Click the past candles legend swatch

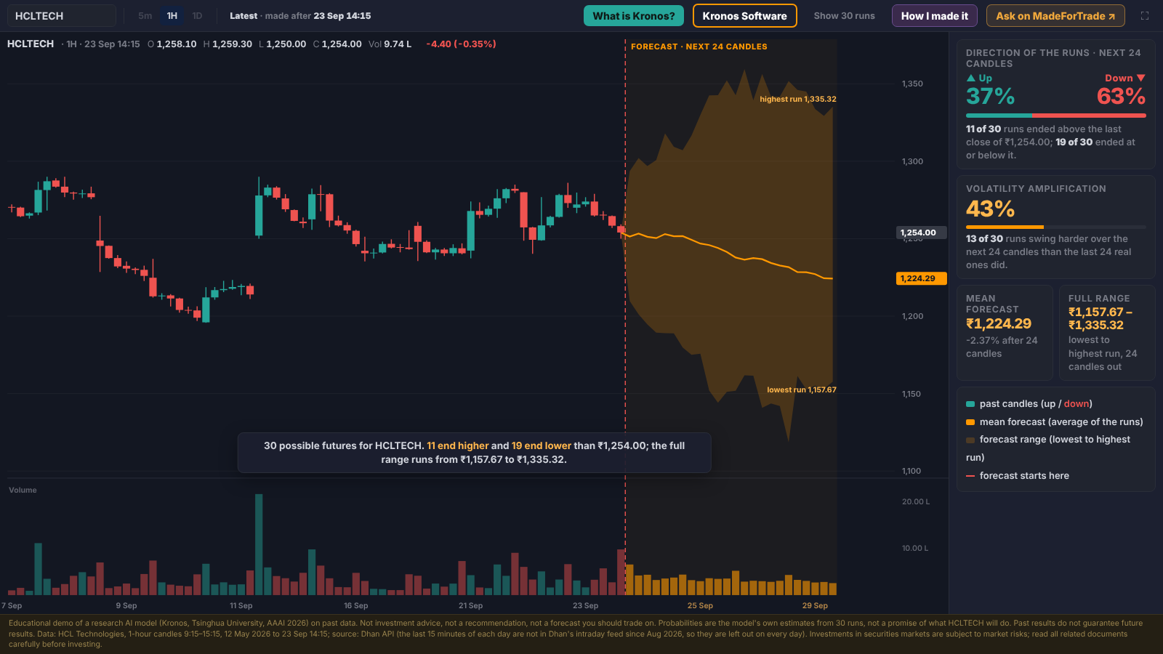coord(970,404)
